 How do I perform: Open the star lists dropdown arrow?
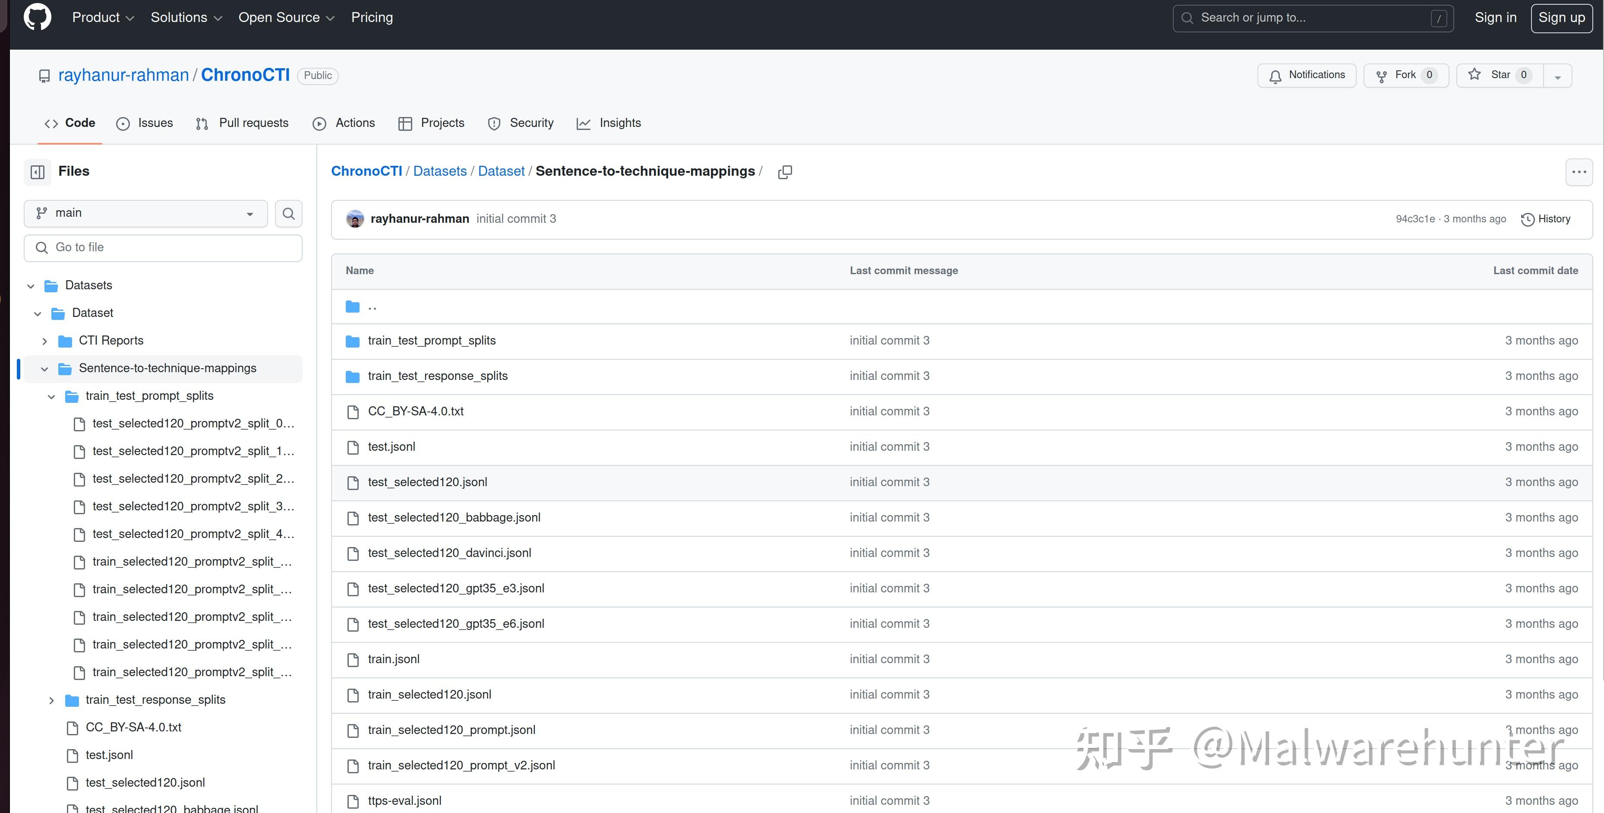tap(1557, 76)
